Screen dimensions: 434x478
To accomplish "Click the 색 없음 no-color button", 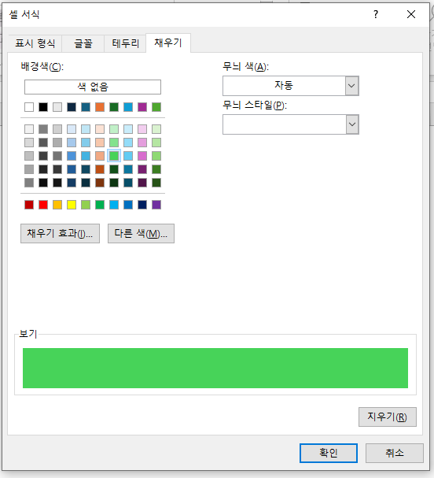I will point(93,87).
